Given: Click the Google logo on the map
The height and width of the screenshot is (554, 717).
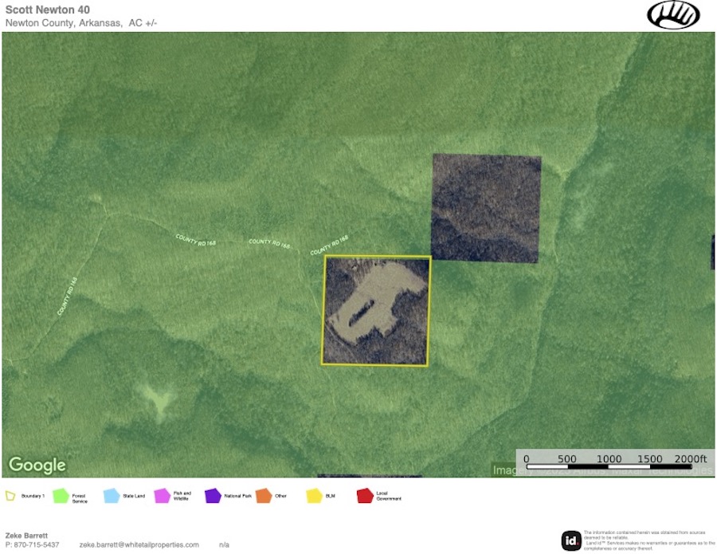Looking at the screenshot, I should point(37,465).
